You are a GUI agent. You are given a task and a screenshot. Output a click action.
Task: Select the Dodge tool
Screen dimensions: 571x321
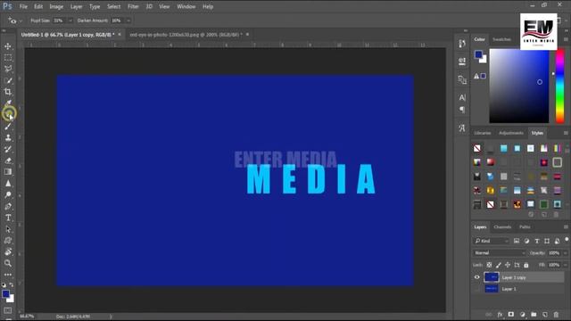tap(8, 194)
